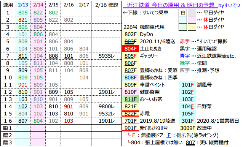
Task: Select the 5935レ confirmation cell
Action: [x=107, y=56]
